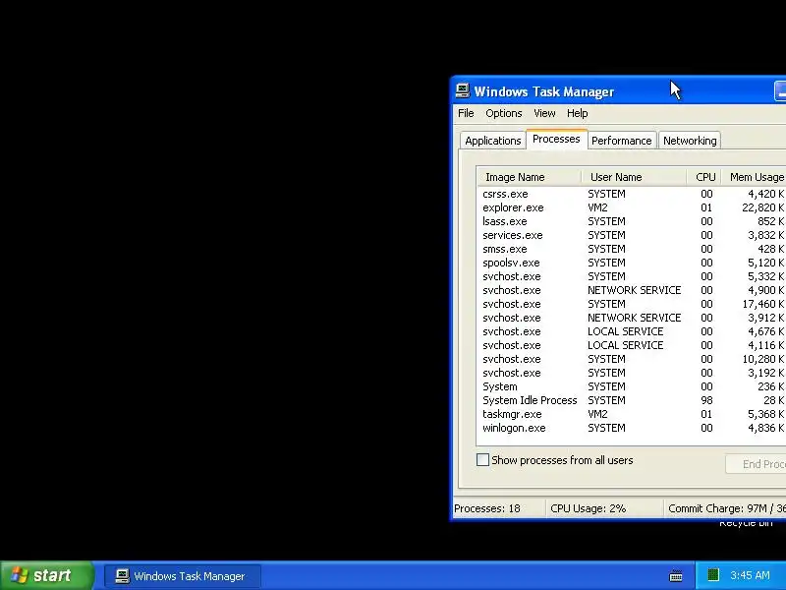Select the smss.exe process
The height and width of the screenshot is (590, 786).
[632, 249]
